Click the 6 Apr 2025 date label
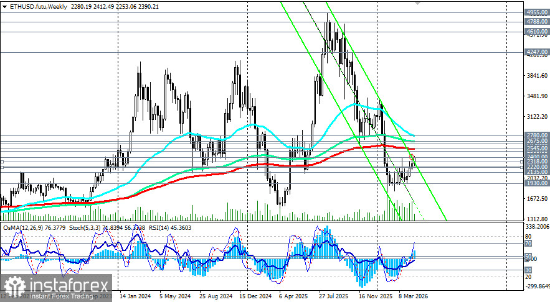 [293, 296]
